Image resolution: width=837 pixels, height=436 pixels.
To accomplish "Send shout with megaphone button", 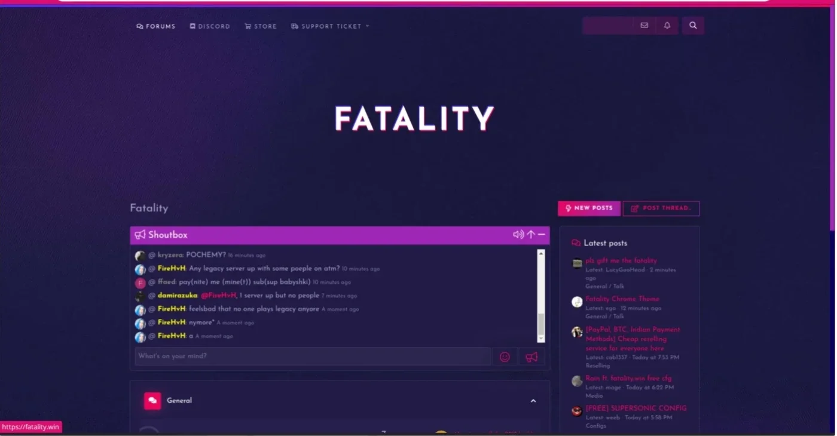I will 531,357.
